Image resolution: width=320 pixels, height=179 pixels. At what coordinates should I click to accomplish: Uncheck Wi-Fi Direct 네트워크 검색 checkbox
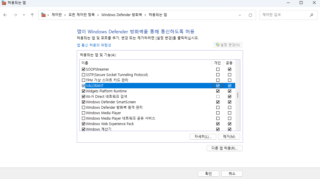click(x=83, y=96)
